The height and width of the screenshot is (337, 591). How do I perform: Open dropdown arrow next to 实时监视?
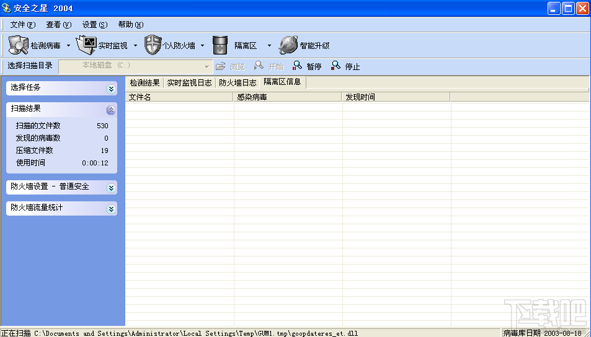tap(135, 46)
